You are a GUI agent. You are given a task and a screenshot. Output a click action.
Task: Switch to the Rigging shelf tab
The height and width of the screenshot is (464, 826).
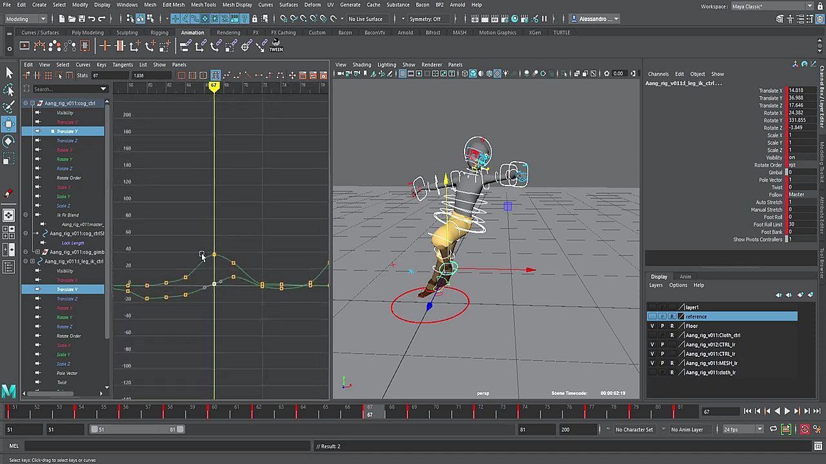point(159,32)
